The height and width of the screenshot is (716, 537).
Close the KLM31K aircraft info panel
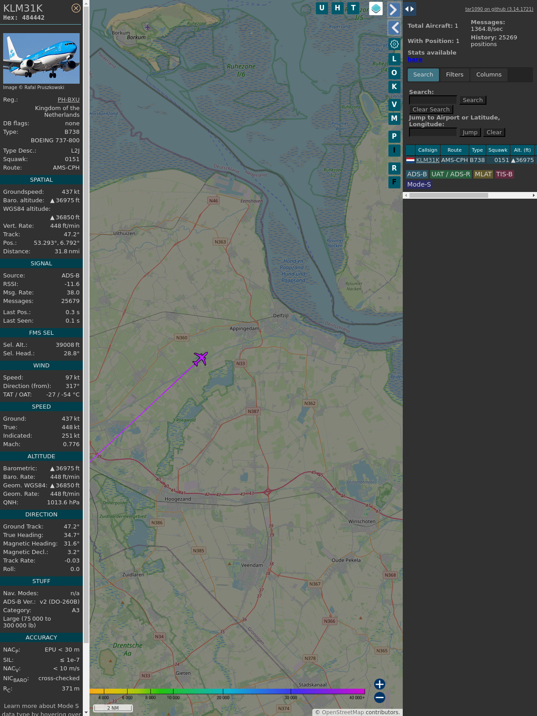76,8
